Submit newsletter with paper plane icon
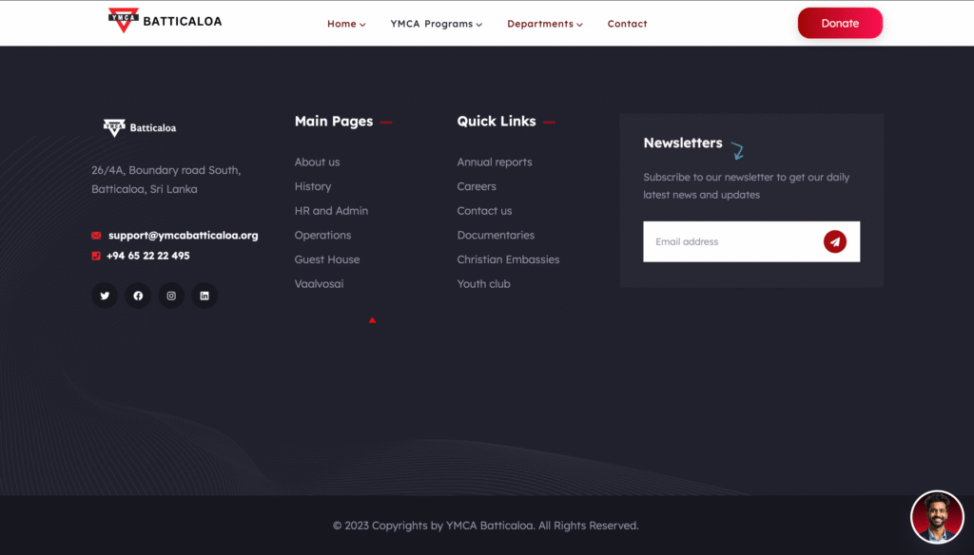974x555 pixels. tap(834, 241)
